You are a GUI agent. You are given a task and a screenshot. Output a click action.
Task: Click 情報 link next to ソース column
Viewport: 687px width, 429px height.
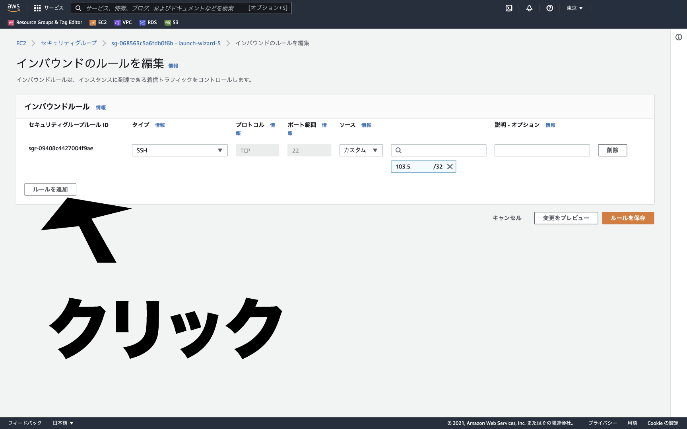click(x=366, y=125)
